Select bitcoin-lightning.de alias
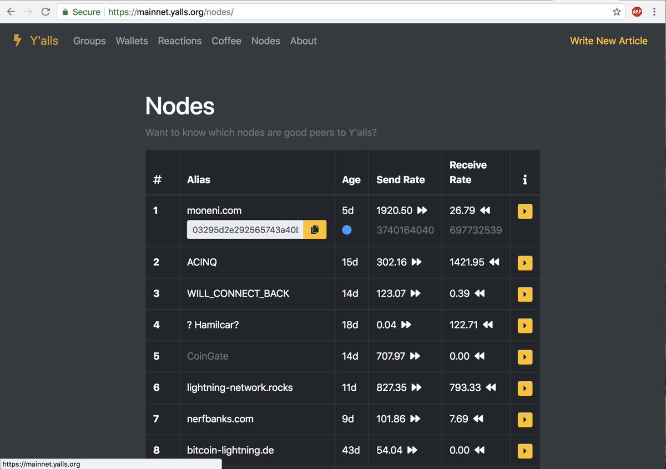Image resolution: width=666 pixels, height=469 pixels. pos(230,450)
